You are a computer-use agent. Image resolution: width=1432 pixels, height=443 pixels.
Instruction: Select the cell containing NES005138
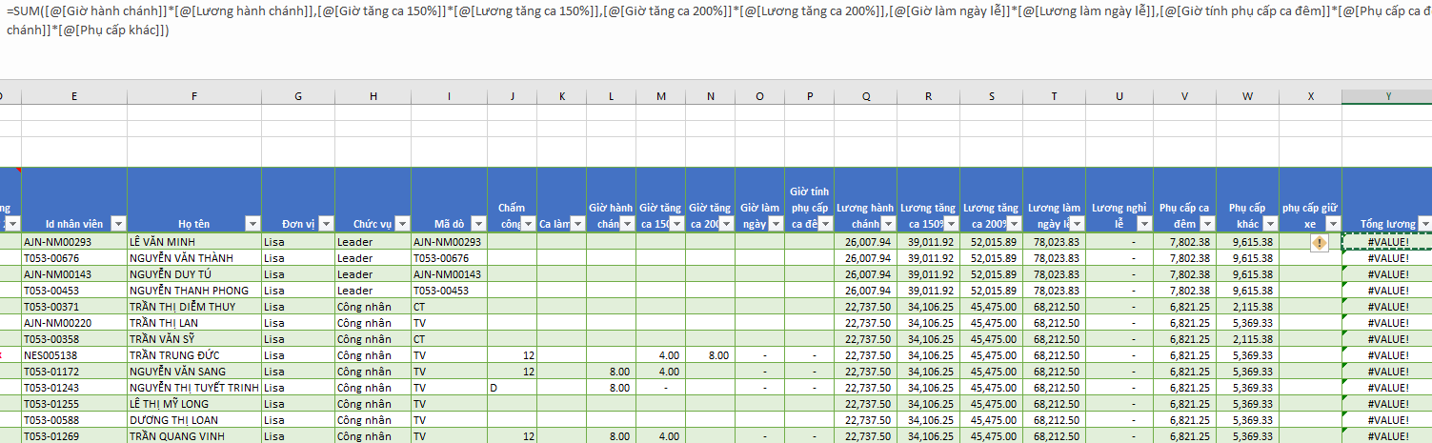point(74,354)
